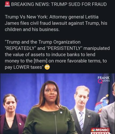Screen dimensions: 115x134
Task: Click the microphone stand in the video
Action: (55, 123)
